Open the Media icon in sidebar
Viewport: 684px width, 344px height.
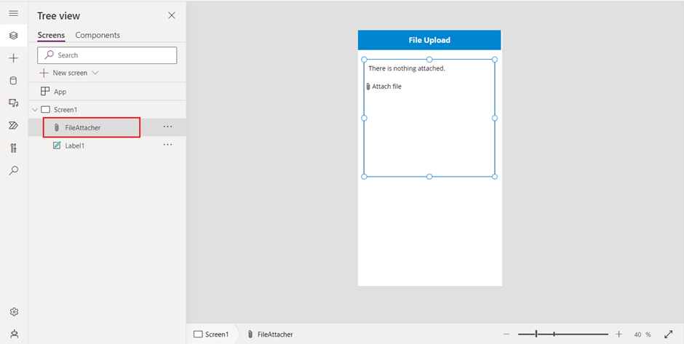tap(13, 103)
